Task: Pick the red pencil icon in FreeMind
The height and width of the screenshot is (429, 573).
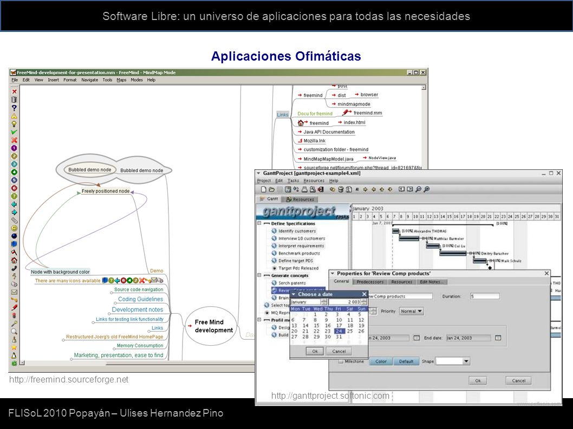Action: tap(14, 308)
